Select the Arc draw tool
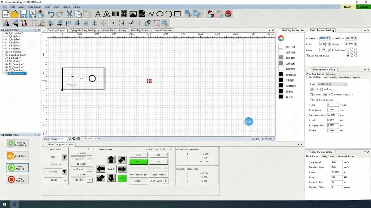Viewport: 371px width, 208px height. click(168, 14)
